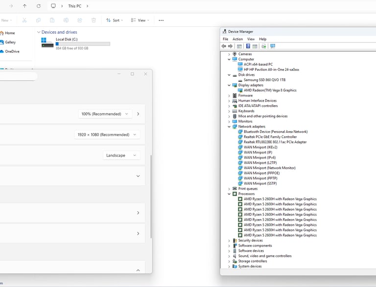The image size is (376, 287).
Task: Click the New button in File Explorer
Action: pyautogui.click(x=6, y=21)
